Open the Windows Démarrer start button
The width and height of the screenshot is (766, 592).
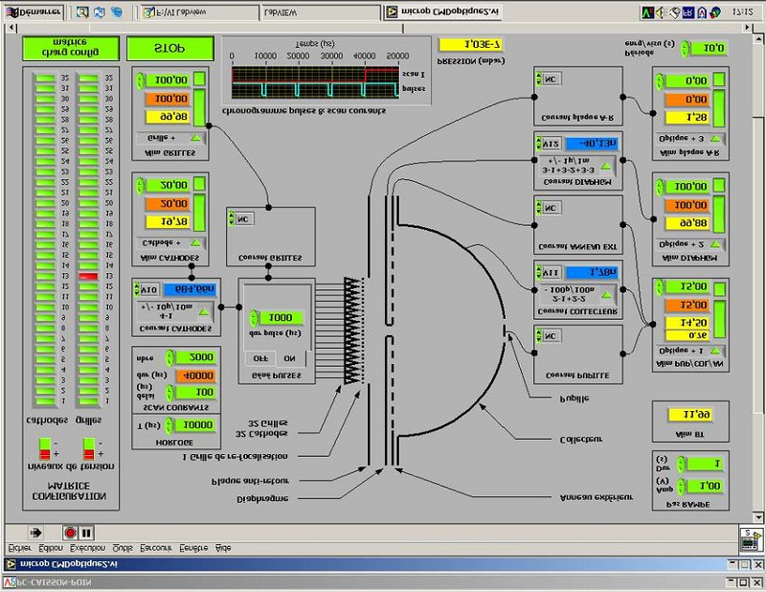(x=34, y=12)
